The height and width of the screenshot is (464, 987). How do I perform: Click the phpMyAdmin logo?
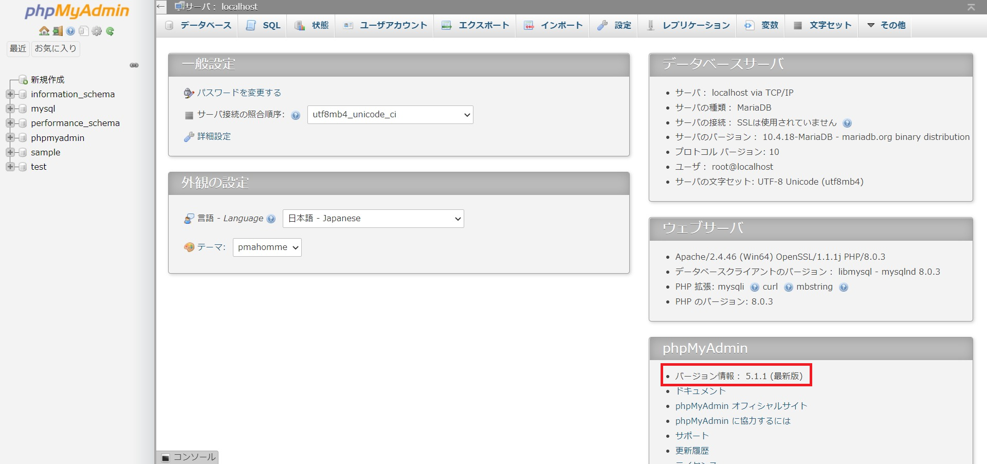[x=77, y=11]
